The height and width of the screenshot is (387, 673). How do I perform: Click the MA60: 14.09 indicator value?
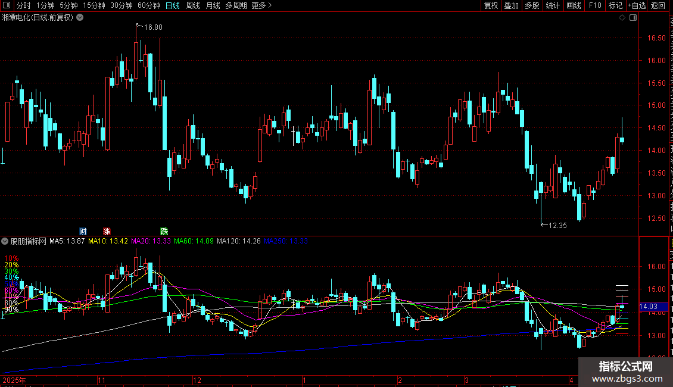[194, 241]
